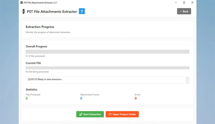Viewport: 215px width, 124px height.
Task: Click the paperclip icon beside the app title
Action: point(23,12)
